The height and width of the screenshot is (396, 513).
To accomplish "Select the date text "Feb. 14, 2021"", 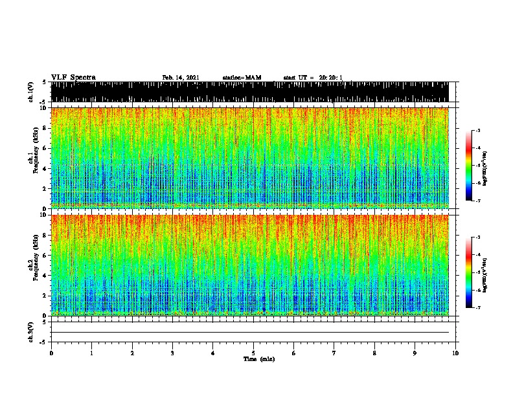I will (x=181, y=78).
